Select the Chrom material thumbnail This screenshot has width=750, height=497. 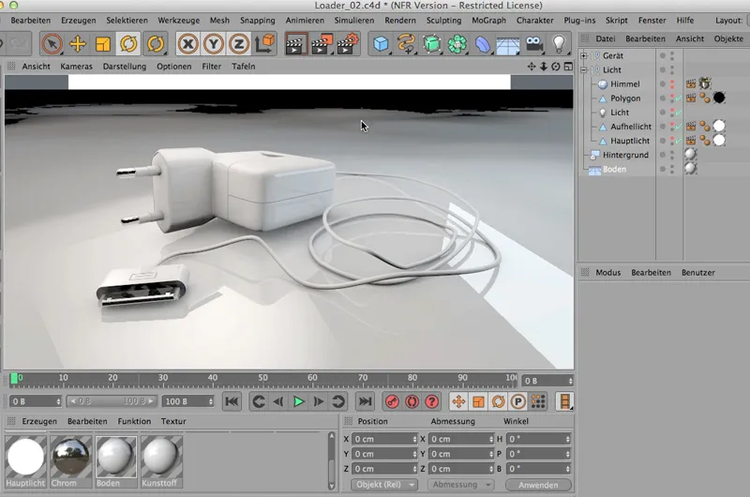(71, 461)
